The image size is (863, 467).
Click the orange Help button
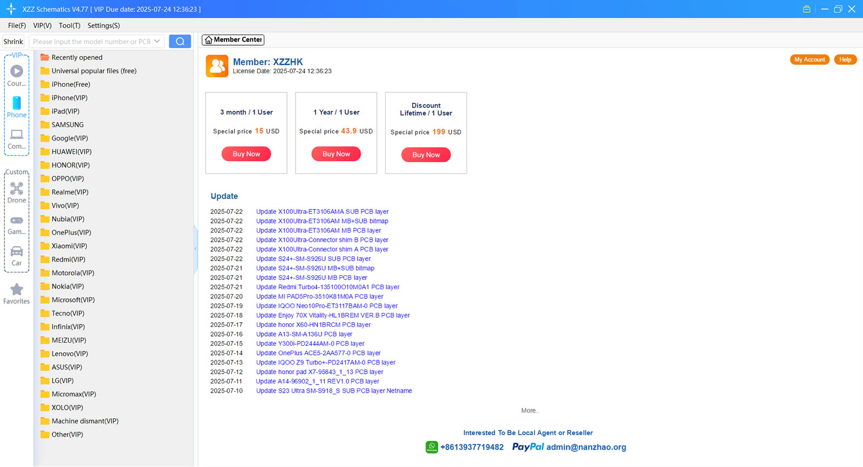click(845, 60)
